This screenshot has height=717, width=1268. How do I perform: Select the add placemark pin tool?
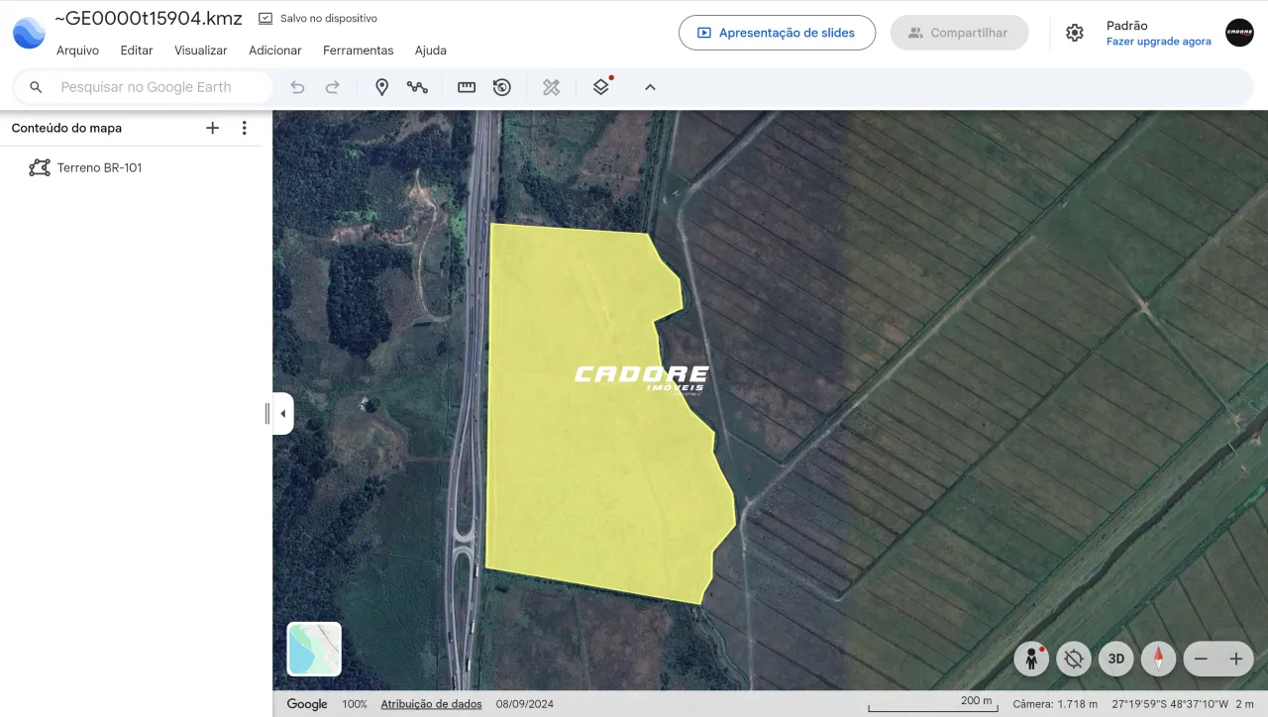point(381,87)
